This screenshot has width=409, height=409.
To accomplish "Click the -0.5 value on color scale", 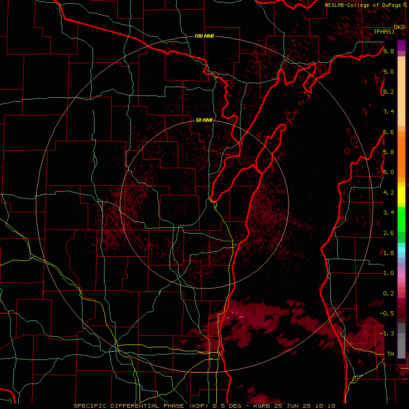I will coord(387,314).
